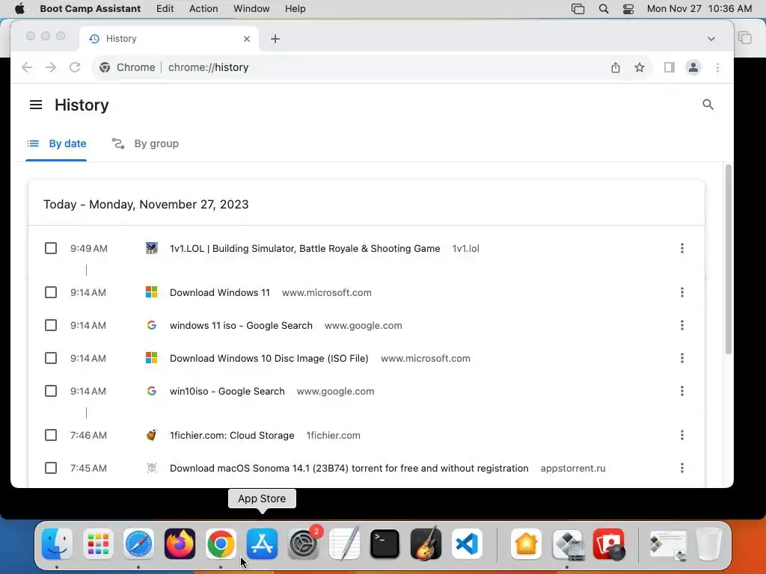Viewport: 766px width, 574px height.
Task: Select the macOS Sonoma torrent checkbox
Action: click(x=51, y=468)
